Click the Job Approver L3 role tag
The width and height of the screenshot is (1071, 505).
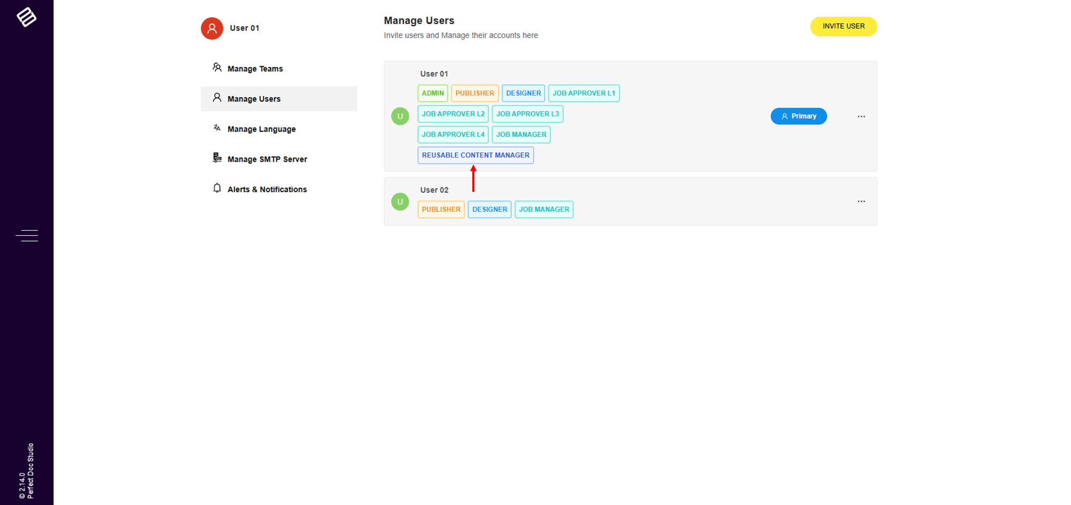(x=527, y=114)
